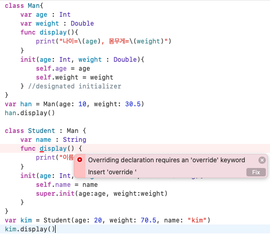Image resolution: width=270 pixels, height=235 pixels.
Task: Click the 'han.display()' line
Action: (30, 113)
